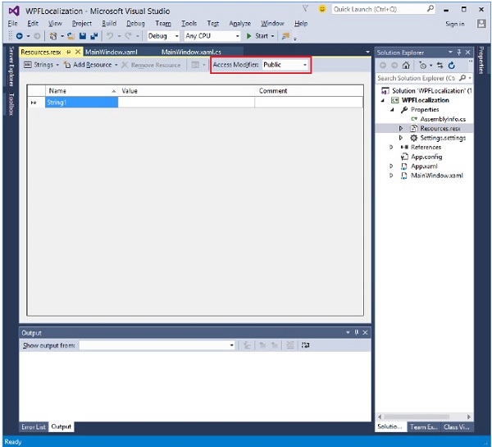Sort by the Name column header
The image size is (492, 447).
pos(81,91)
